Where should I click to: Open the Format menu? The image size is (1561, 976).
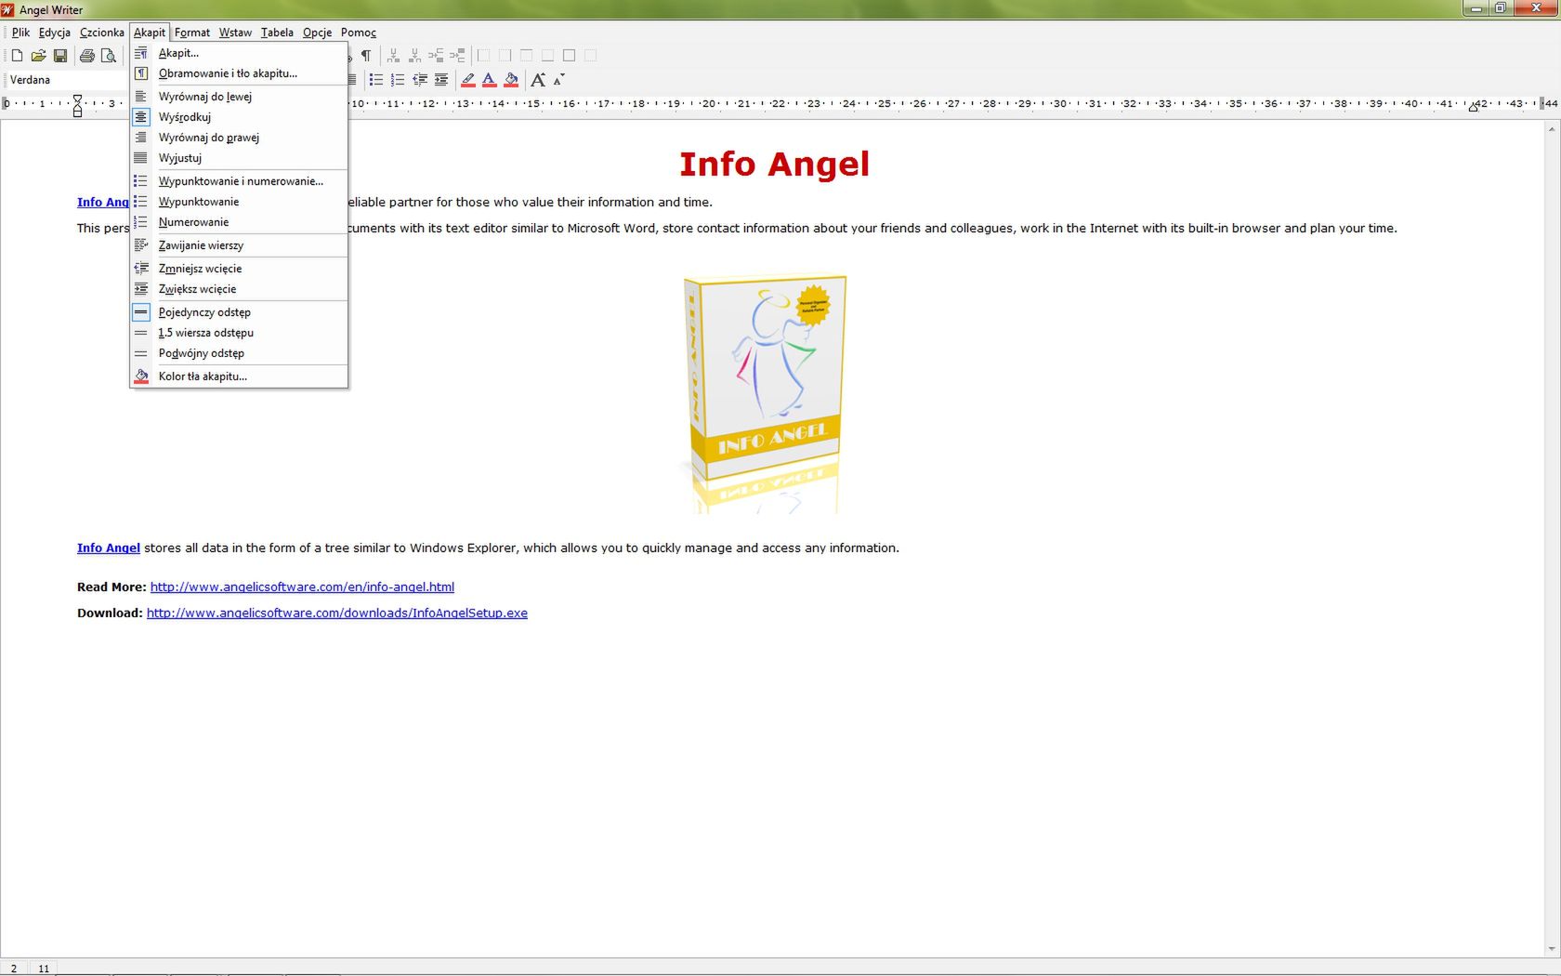coord(192,33)
